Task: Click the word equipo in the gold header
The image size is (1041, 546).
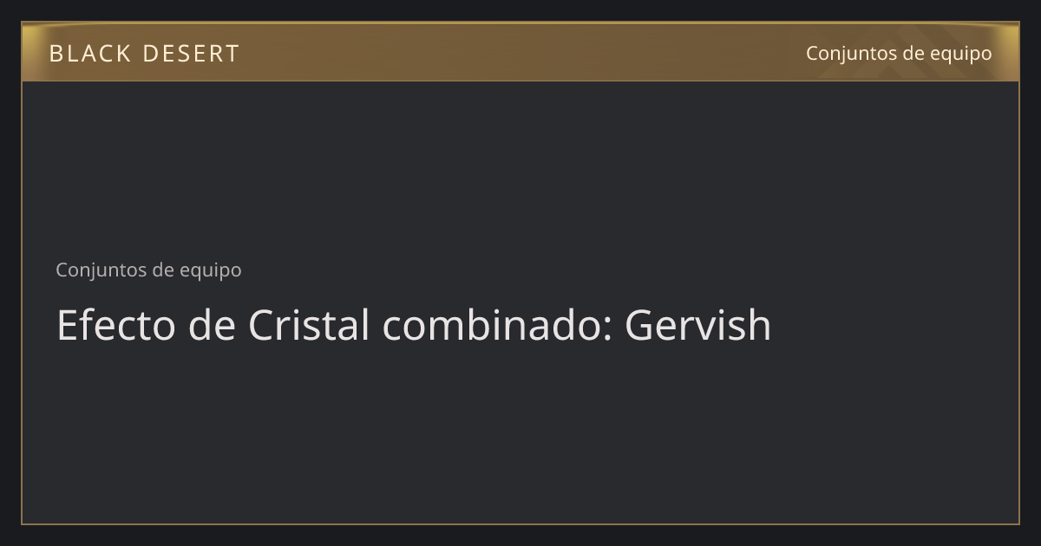Action: (959, 54)
